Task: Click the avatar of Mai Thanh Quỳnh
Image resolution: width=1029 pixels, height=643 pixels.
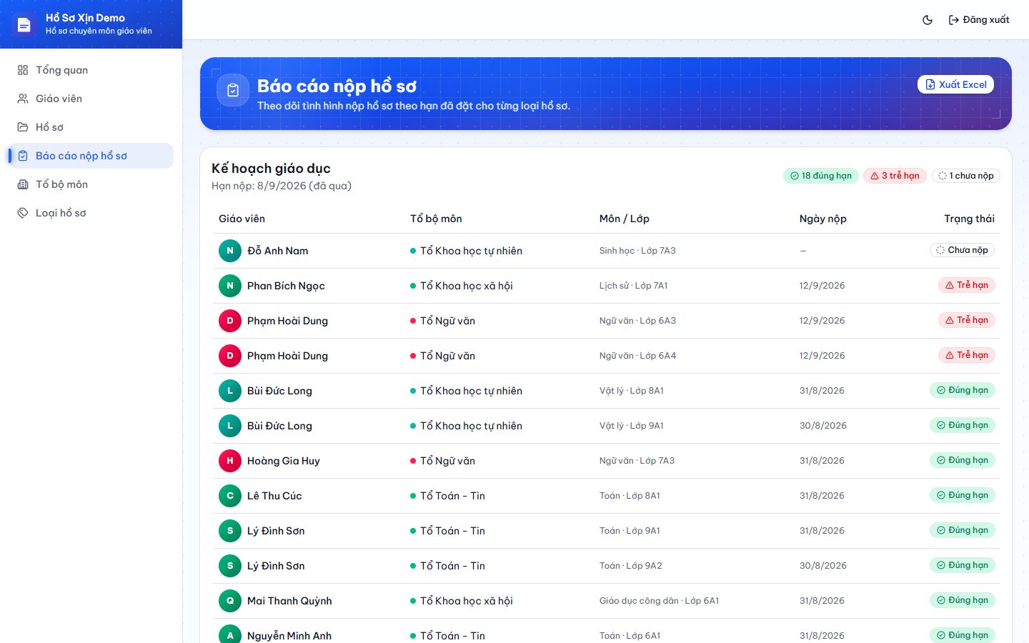Action: pyautogui.click(x=230, y=601)
